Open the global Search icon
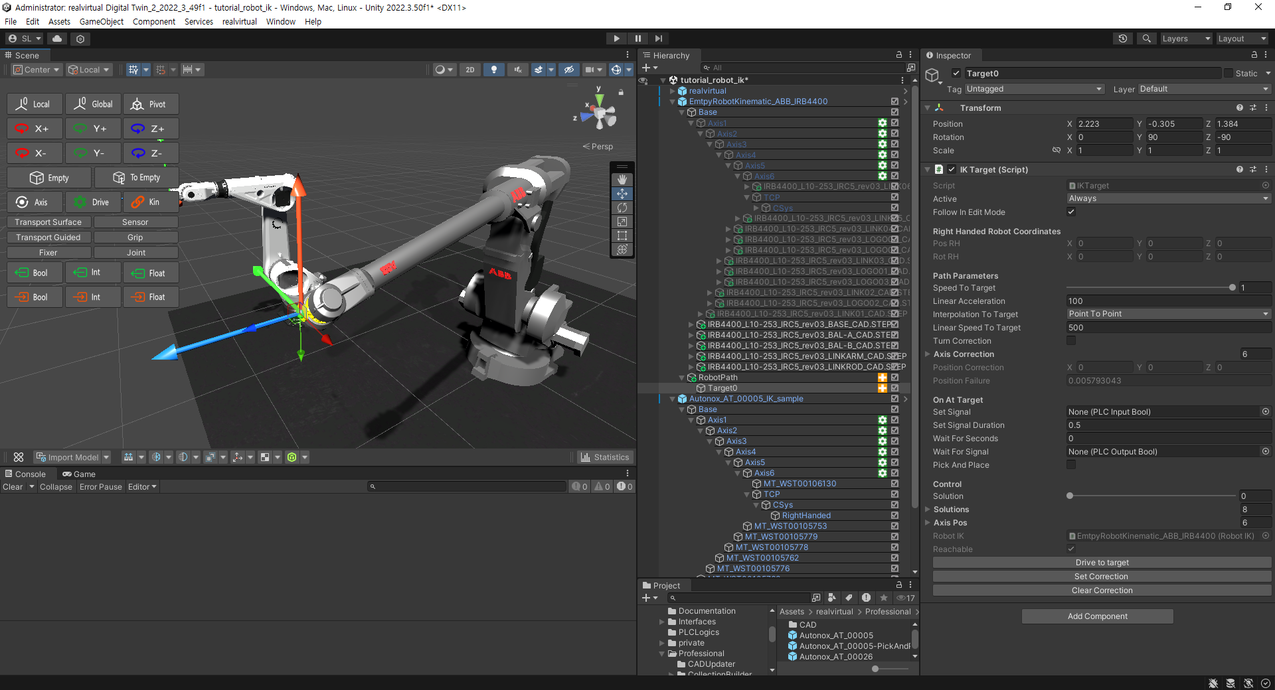Image resolution: width=1275 pixels, height=690 pixels. pos(1146,38)
